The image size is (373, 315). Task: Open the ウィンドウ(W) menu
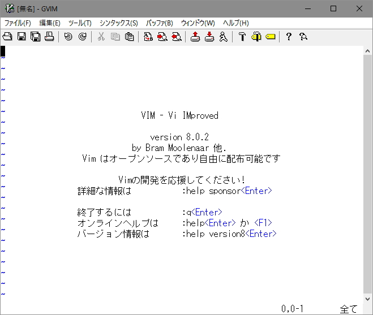[x=198, y=23]
